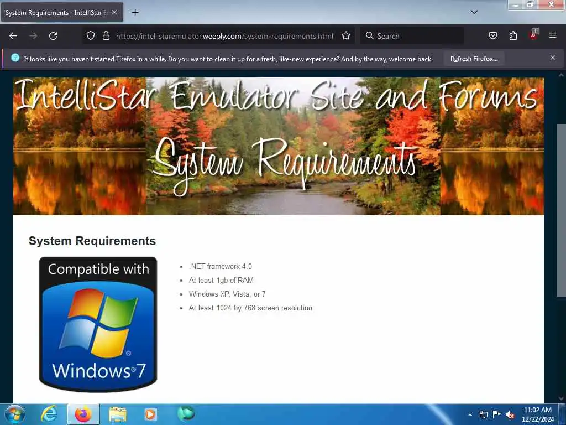This screenshot has height=425, width=566.
Task: Reload the page with the refresh icon
Action: coord(53,36)
